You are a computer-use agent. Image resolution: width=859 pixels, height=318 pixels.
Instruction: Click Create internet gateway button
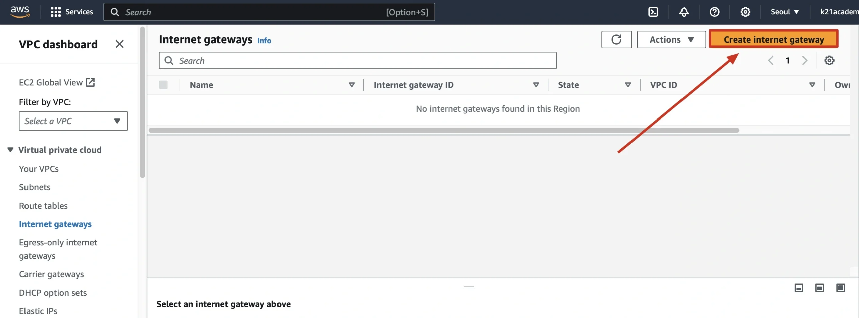773,39
